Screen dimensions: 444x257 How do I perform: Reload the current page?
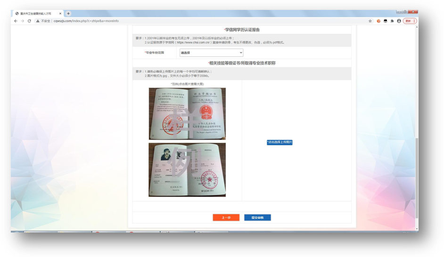point(29,21)
